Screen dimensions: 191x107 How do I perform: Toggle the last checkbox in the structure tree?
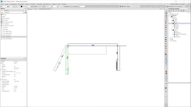170,41
